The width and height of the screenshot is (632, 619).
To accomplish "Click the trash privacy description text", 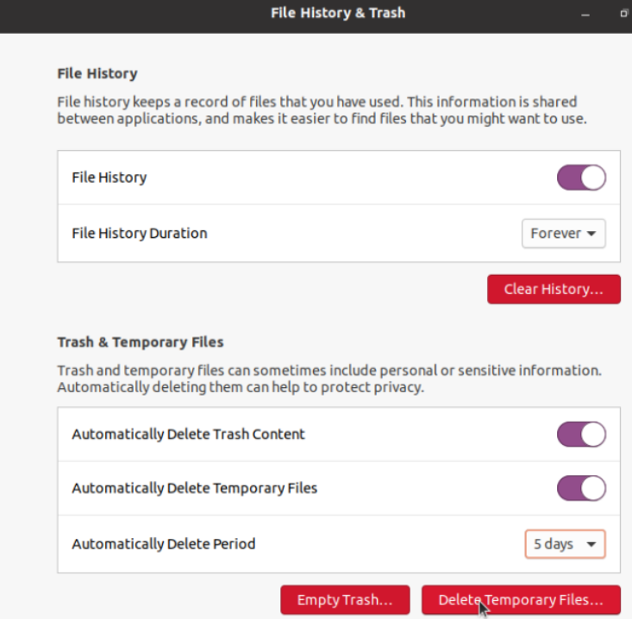I will (x=328, y=378).
